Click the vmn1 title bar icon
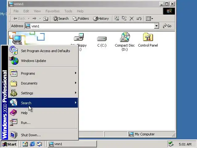The image size is (197, 148). (x=11, y=4)
